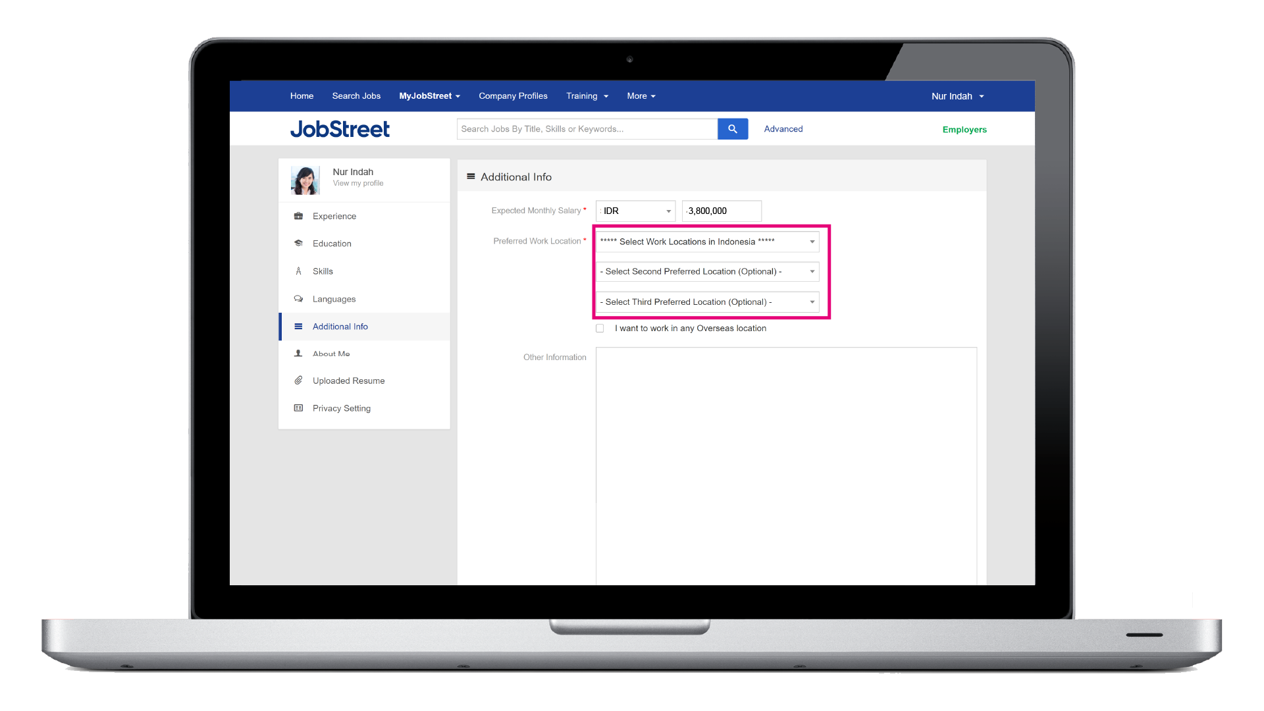Click the Employers link
Screen dimensions: 1264x711
(x=964, y=128)
